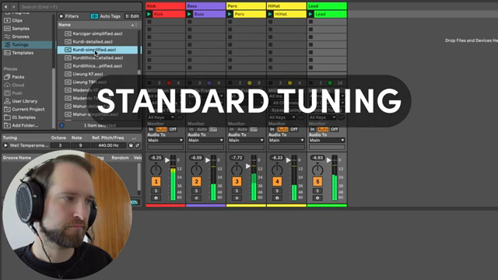Viewport: 498px width, 280px height.
Task: Expand the browser Filters section
Action: point(61,16)
